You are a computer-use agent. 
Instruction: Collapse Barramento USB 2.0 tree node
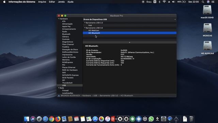pos(85,23)
